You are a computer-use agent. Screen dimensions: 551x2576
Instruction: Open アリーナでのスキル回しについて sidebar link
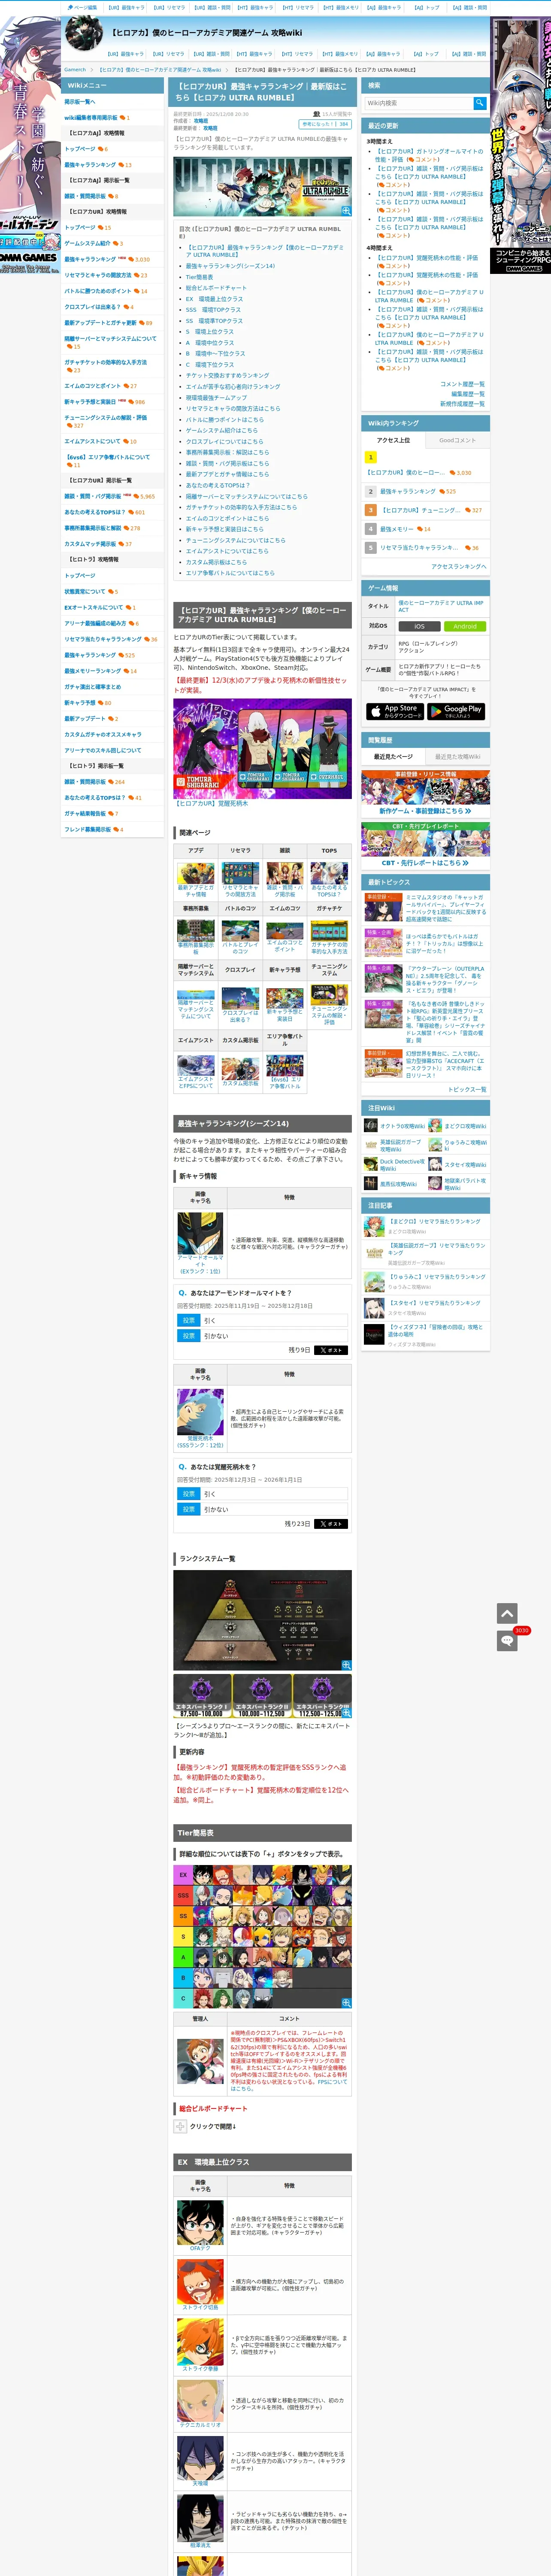(x=103, y=750)
